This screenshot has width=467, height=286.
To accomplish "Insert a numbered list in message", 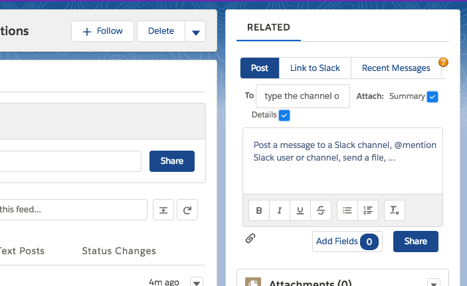I will tap(368, 210).
